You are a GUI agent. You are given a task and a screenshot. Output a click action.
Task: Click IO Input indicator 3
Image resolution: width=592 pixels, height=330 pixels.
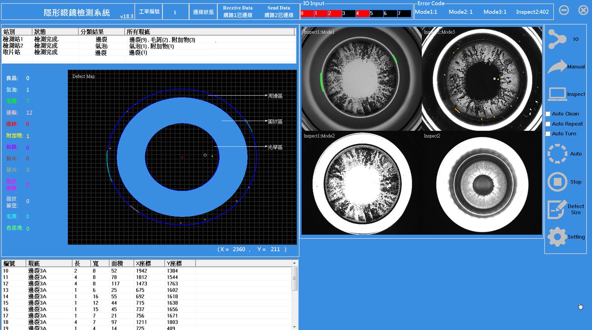point(348,13)
